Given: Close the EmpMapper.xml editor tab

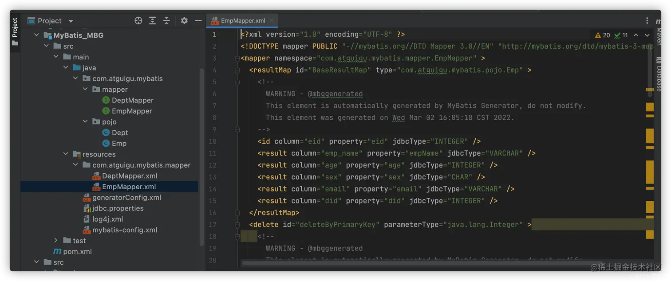Looking at the screenshot, I should click(x=272, y=20).
